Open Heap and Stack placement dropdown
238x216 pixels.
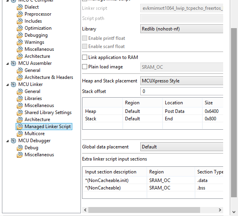tap(182, 81)
